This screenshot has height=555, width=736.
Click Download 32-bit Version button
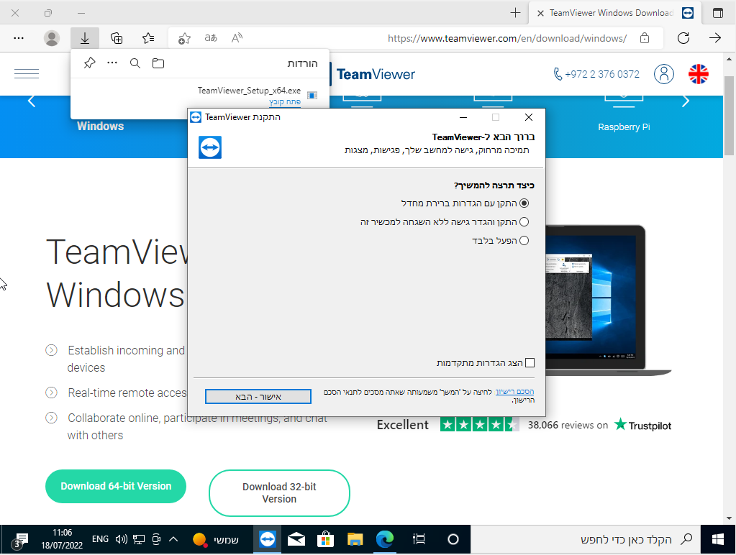279,493
